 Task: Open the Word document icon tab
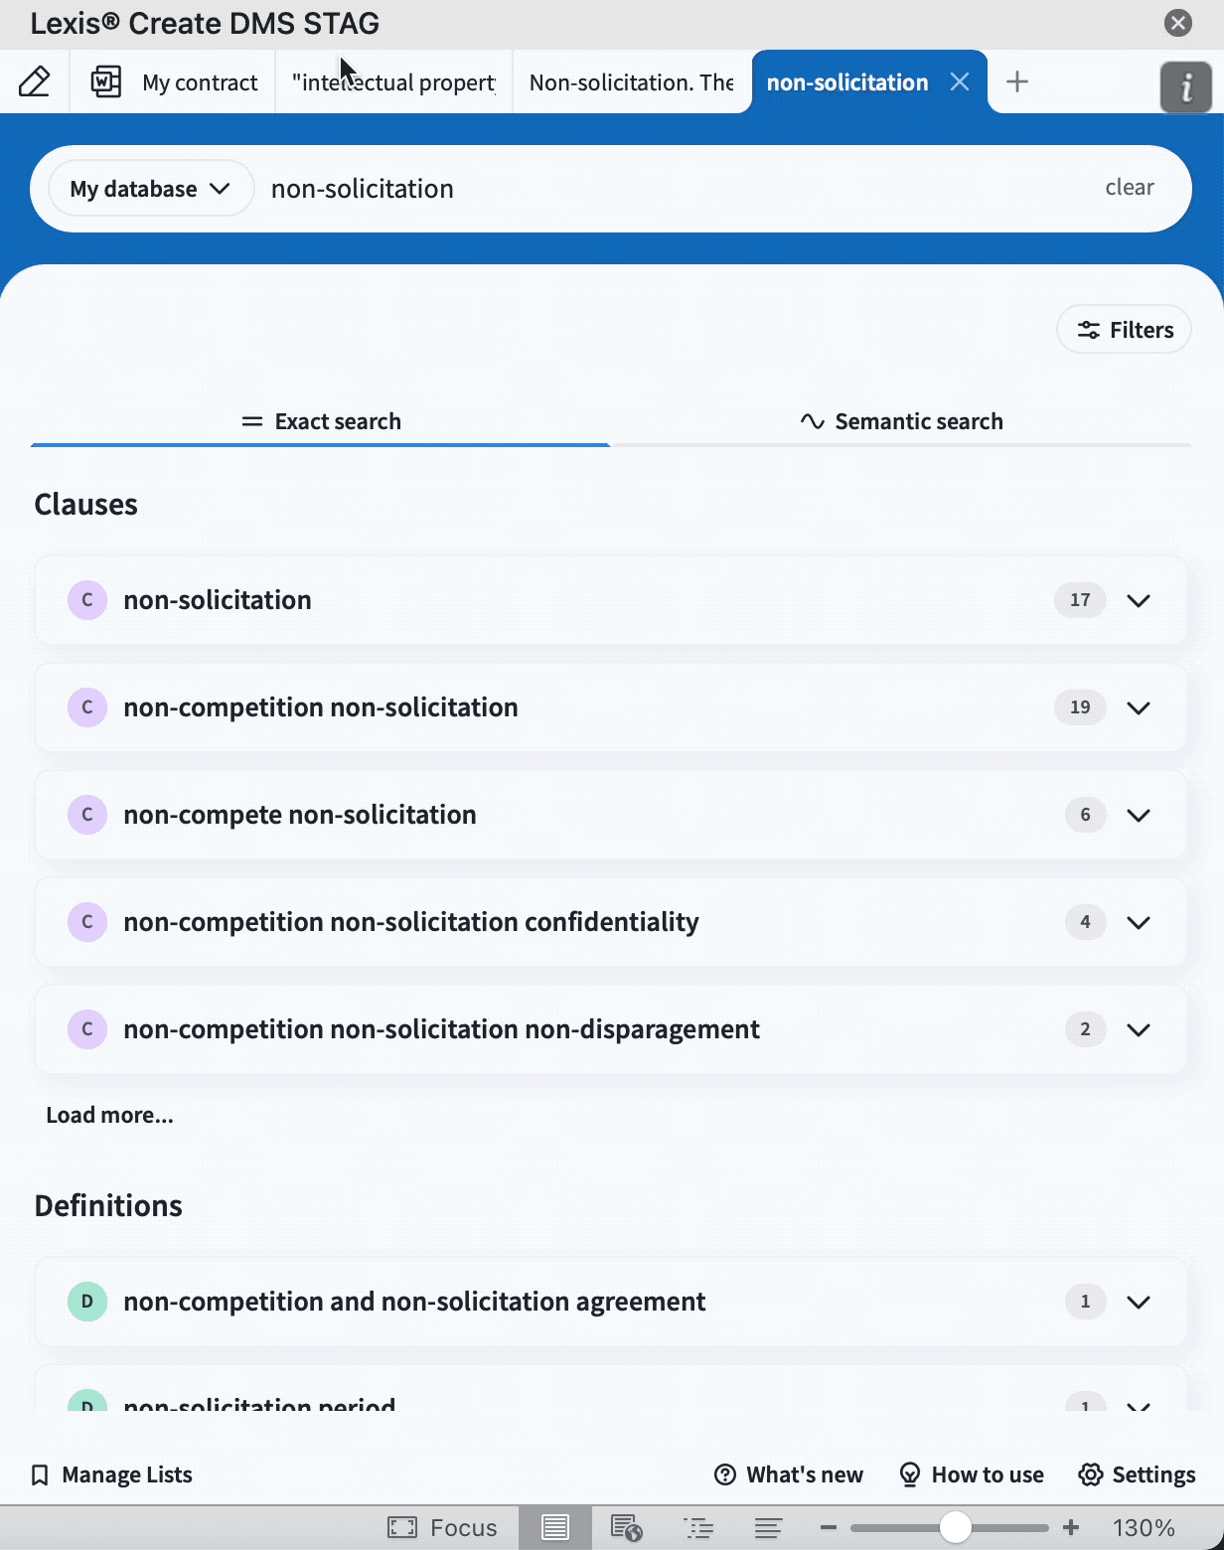pos(106,81)
